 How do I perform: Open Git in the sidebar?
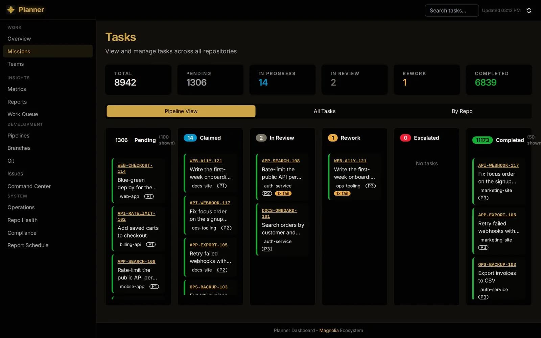[x=48, y=161]
